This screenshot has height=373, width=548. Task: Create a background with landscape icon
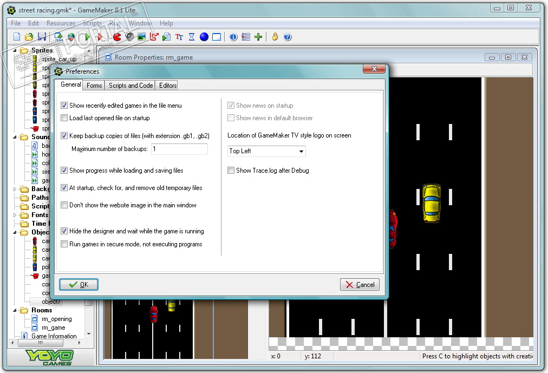point(141,37)
